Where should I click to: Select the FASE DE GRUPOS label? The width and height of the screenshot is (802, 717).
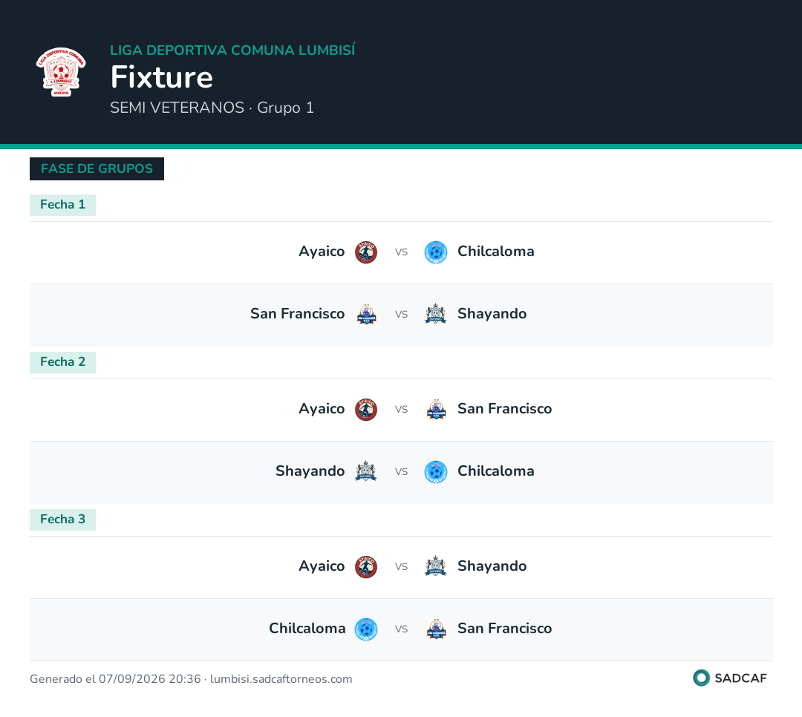click(97, 168)
